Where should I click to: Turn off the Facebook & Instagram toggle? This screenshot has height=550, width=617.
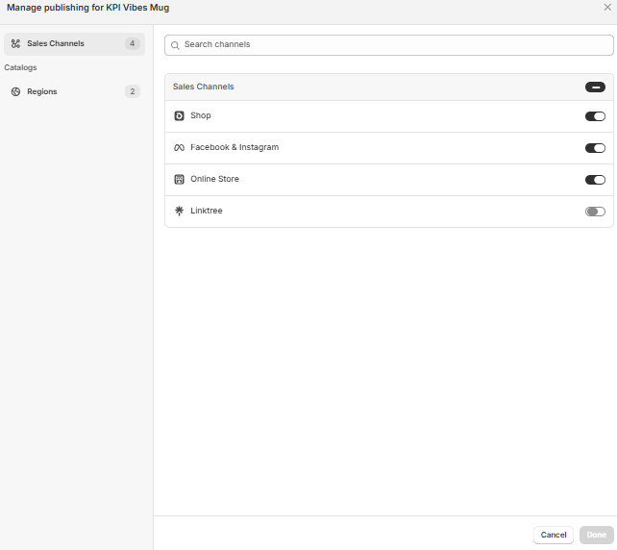click(595, 148)
